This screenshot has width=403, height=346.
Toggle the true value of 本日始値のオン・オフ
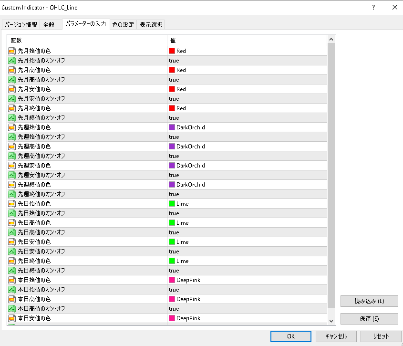pyautogui.click(x=174, y=289)
